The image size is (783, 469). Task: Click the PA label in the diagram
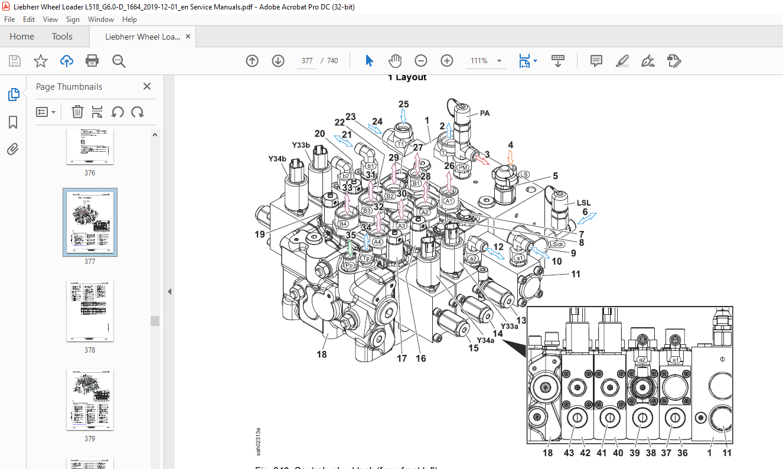(x=485, y=113)
